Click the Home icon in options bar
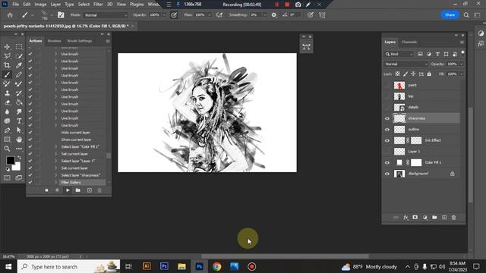The image size is (486, 273). point(10,15)
